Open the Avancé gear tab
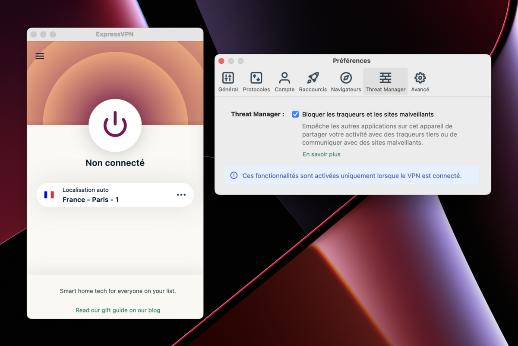 [x=420, y=81]
